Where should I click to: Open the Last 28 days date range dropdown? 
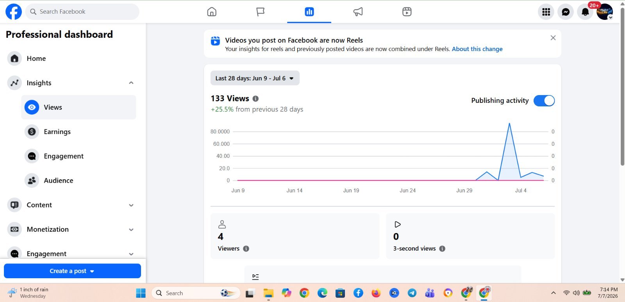pyautogui.click(x=255, y=78)
